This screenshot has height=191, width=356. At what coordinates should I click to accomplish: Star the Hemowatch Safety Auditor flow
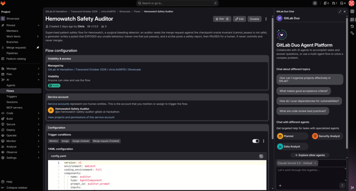tap(222, 19)
